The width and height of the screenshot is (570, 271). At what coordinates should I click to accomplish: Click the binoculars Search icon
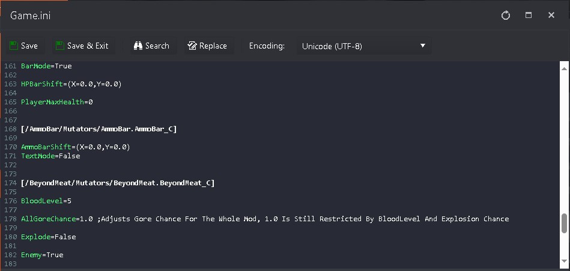point(138,46)
